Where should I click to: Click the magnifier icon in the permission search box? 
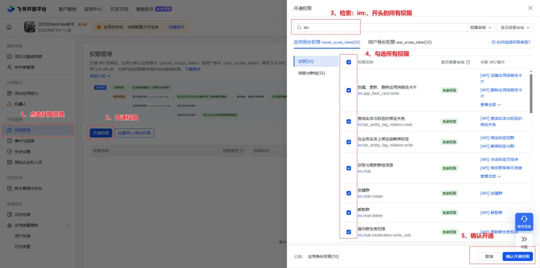click(299, 27)
